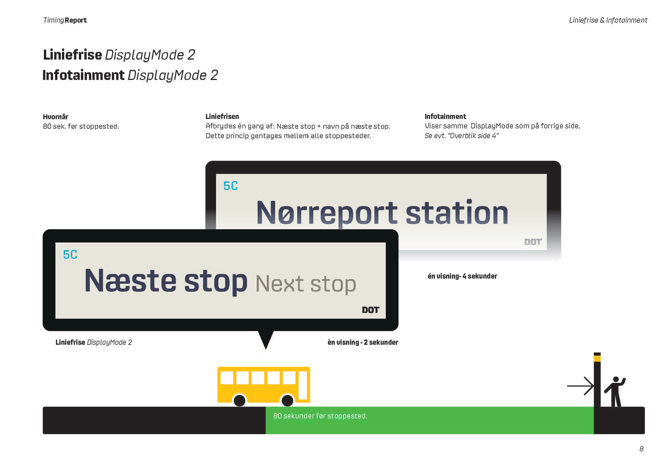Click the blue 5C label on rear display

[230, 186]
